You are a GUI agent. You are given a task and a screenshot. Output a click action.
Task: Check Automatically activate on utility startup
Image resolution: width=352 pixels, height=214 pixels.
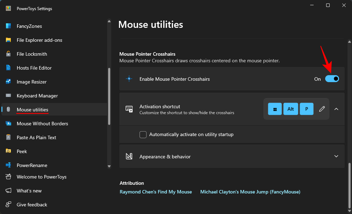[x=143, y=135]
